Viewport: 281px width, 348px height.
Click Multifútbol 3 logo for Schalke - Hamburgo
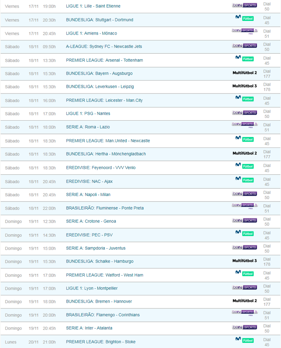pos(245,260)
